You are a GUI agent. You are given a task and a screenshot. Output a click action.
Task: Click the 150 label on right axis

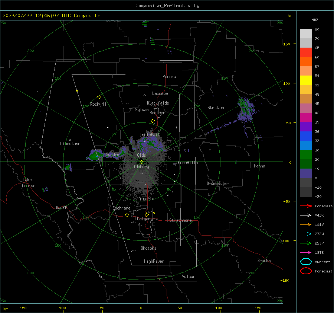click(x=286, y=44)
